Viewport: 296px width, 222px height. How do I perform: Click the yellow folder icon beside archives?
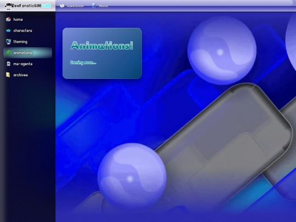(x=8, y=75)
